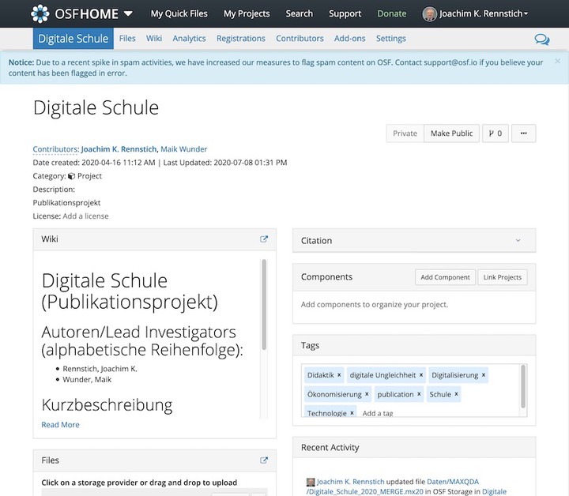Go to My Projects
The image size is (569, 496).
click(x=247, y=13)
